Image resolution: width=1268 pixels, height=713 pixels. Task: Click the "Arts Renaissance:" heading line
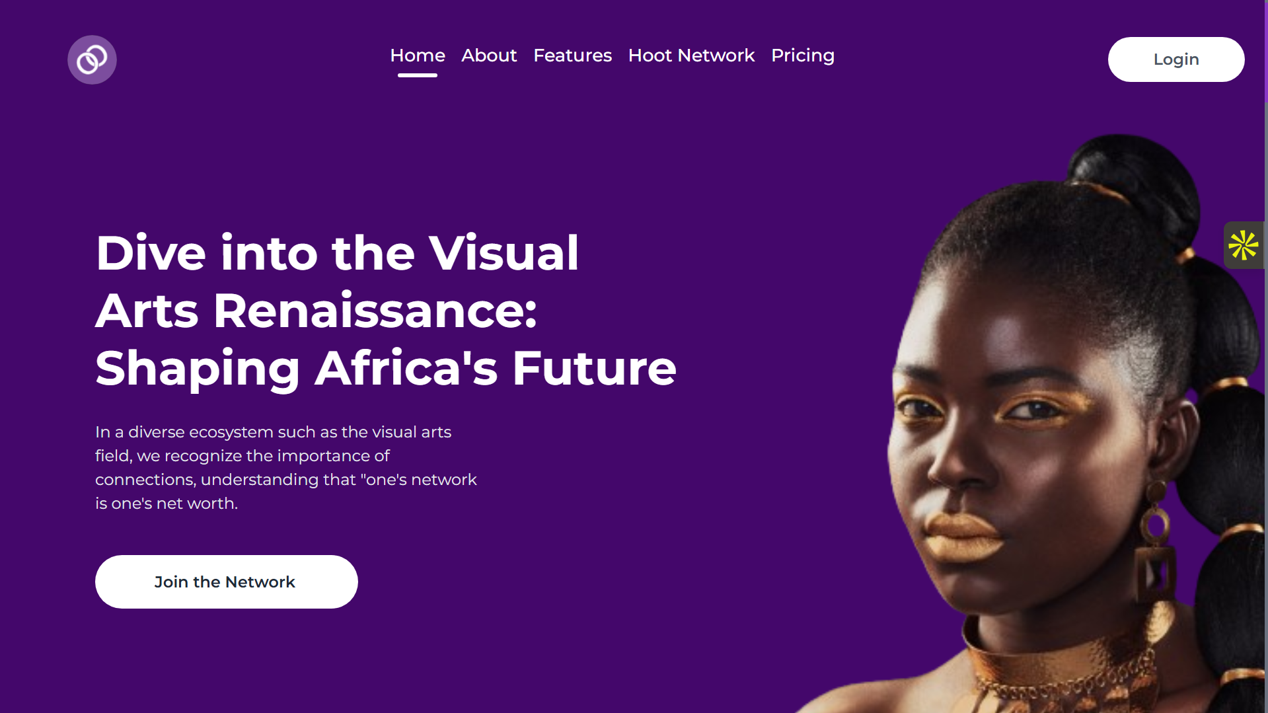[317, 311]
